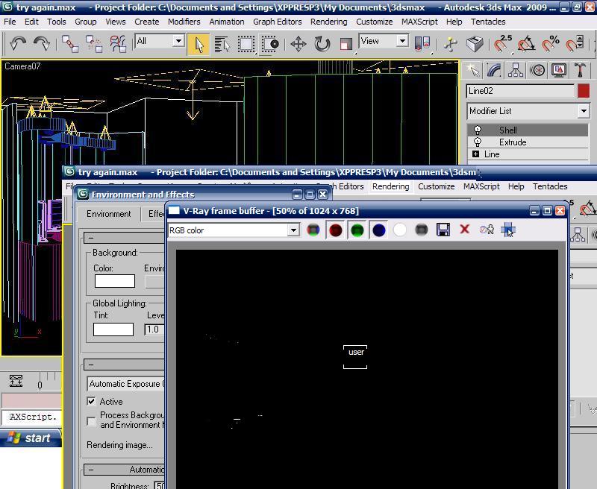Toggle red channel in V-Ray frame buffer
Screen dimensions: 597x489
(x=335, y=230)
